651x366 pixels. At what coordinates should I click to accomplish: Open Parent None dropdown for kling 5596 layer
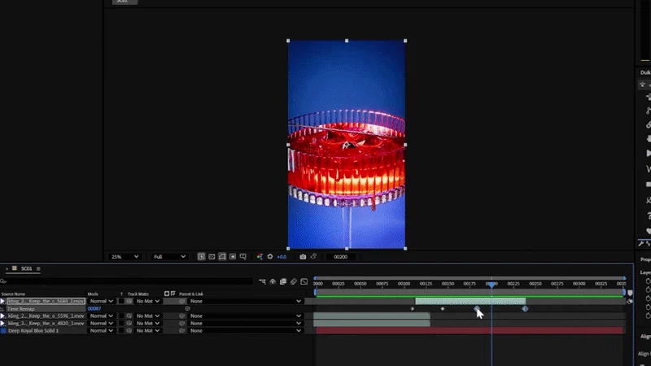coord(245,316)
